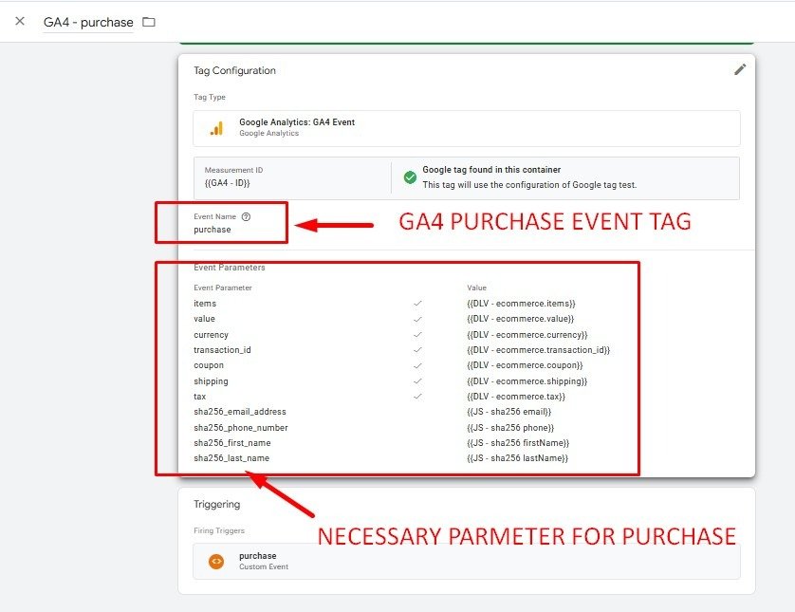Click the check mark in the transaction_id row
The width and height of the screenshot is (795, 612).
[417, 350]
